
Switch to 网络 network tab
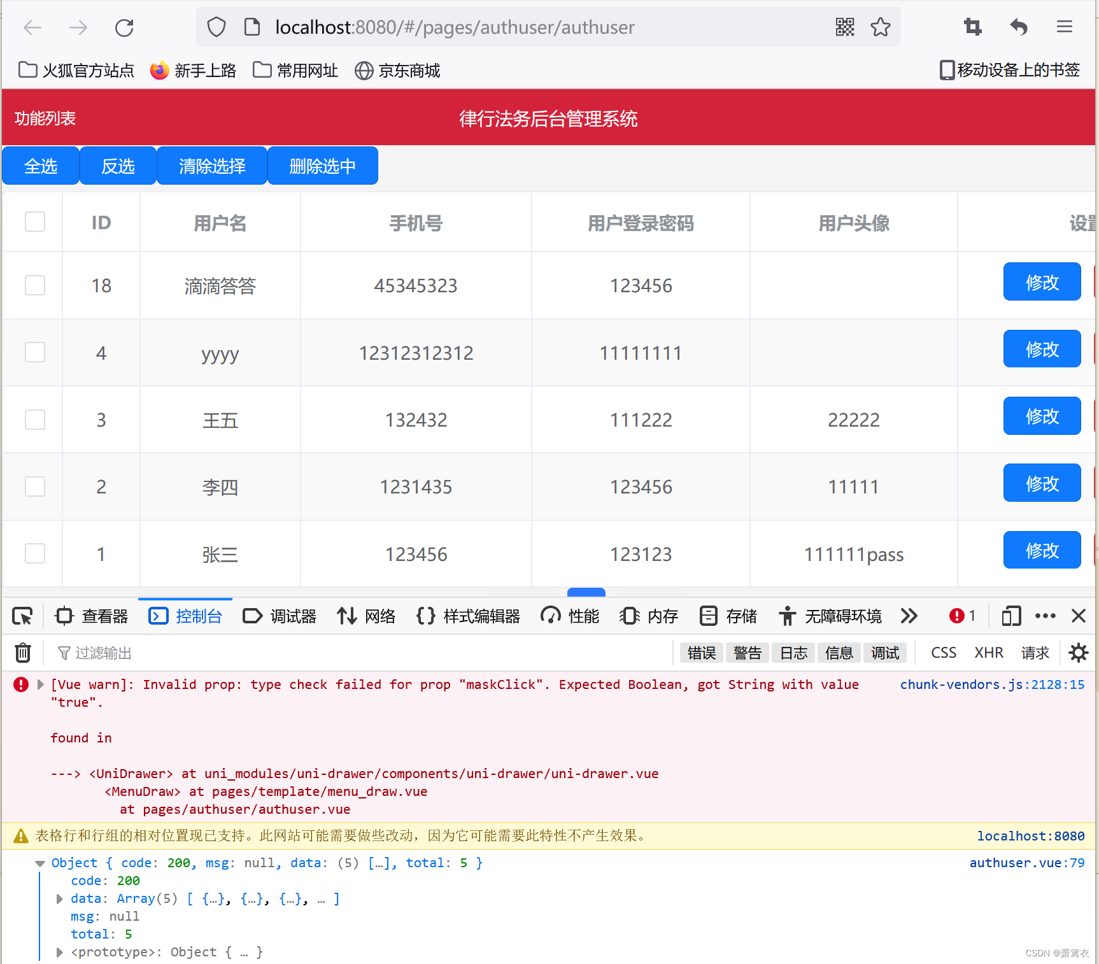(x=366, y=616)
